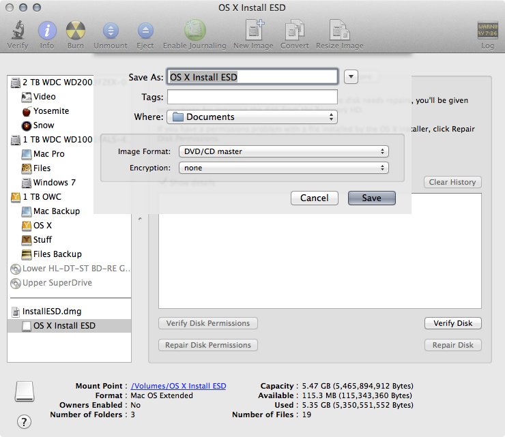The height and width of the screenshot is (437, 505).
Task: Select the Lower HL-DT-ST BD-RE drive icon
Action: [16, 269]
